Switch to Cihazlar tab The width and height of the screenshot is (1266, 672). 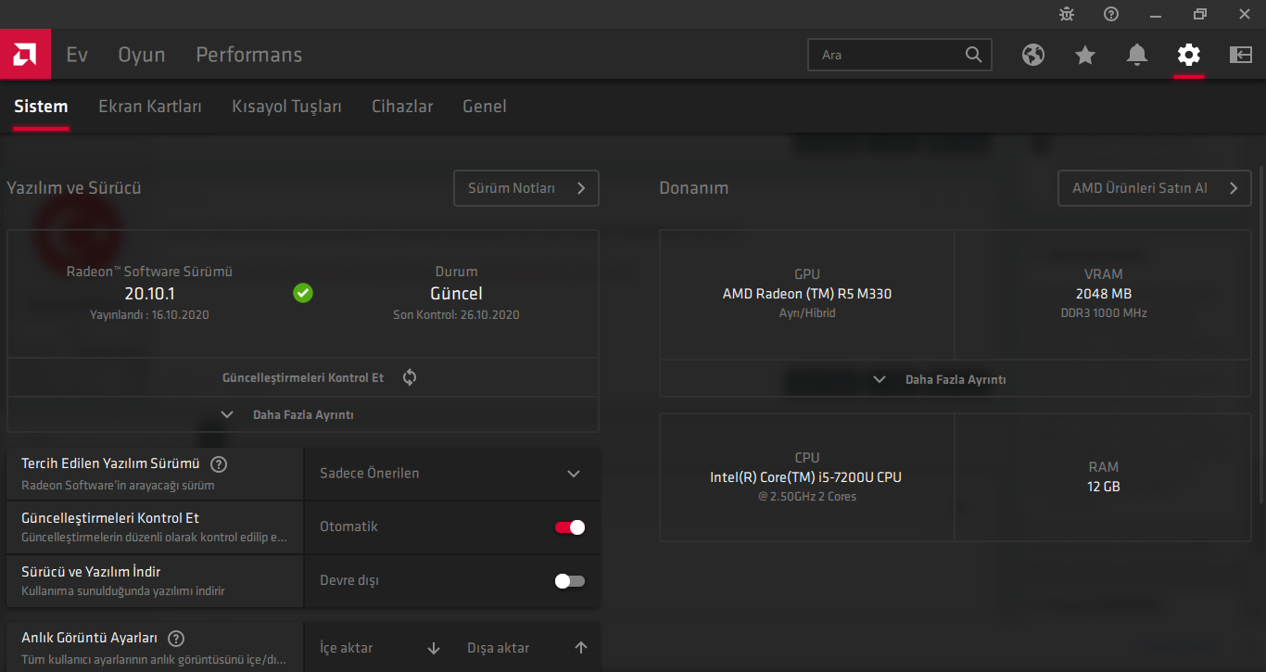click(x=402, y=107)
